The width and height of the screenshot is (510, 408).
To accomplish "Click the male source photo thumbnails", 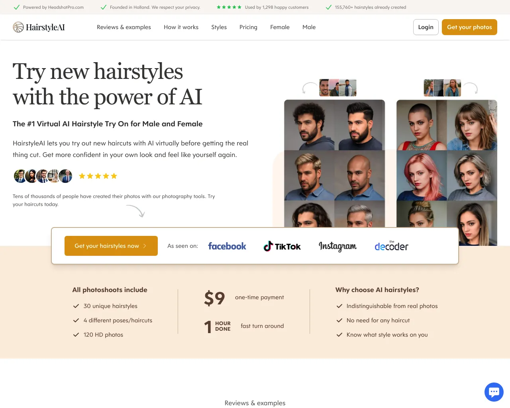I will point(338,88).
